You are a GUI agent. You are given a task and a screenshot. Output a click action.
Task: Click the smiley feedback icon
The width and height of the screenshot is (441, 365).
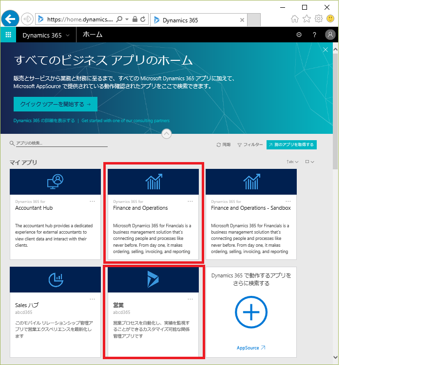[x=330, y=18]
